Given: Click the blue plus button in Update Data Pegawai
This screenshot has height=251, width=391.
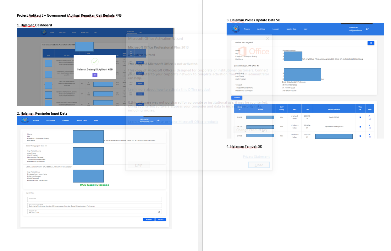Looking at the screenshot, I should pos(371,43).
